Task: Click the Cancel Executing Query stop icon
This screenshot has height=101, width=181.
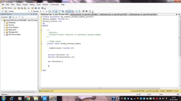Action: click(44, 11)
